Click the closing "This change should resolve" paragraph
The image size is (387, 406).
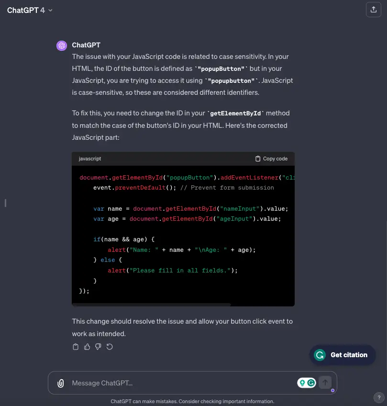(182, 327)
